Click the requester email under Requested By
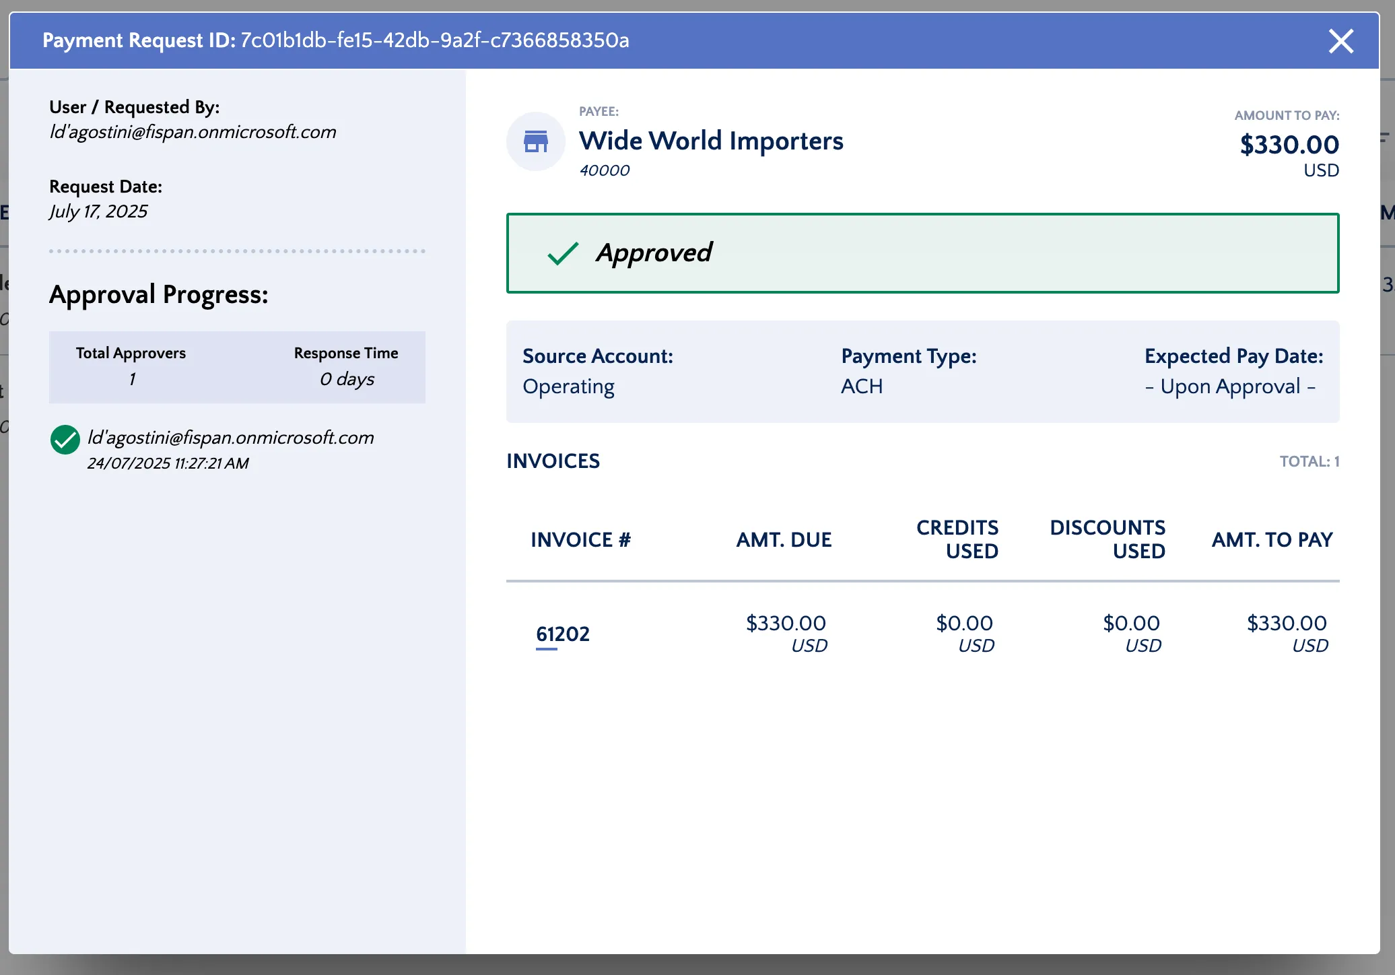The image size is (1395, 975). tap(193, 132)
